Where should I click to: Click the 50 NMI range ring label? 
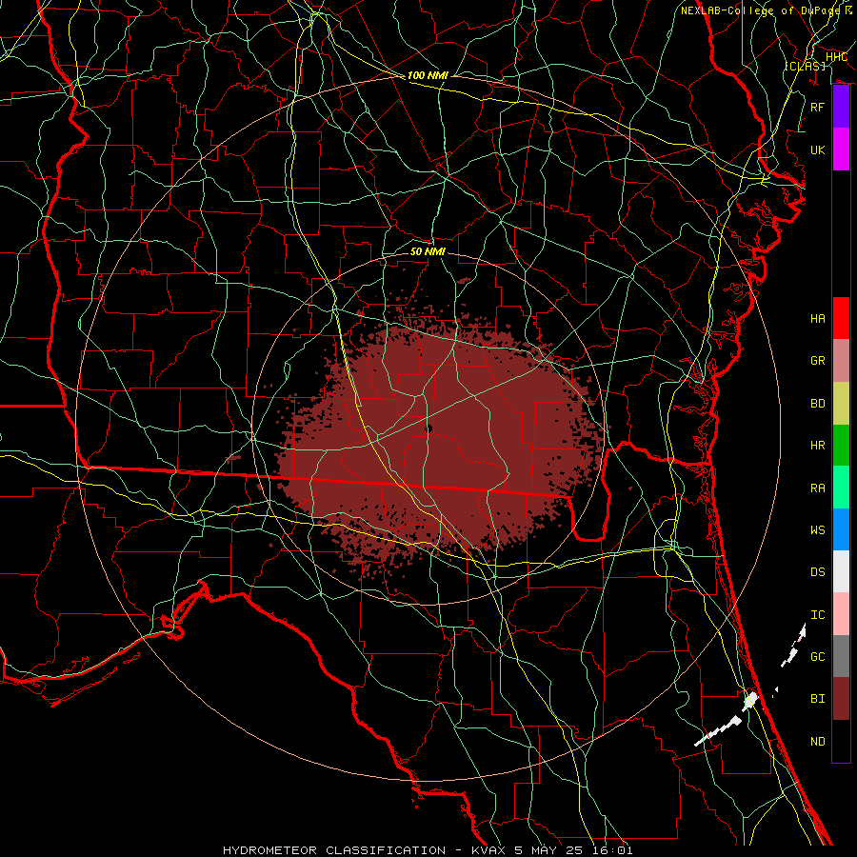pyautogui.click(x=428, y=251)
